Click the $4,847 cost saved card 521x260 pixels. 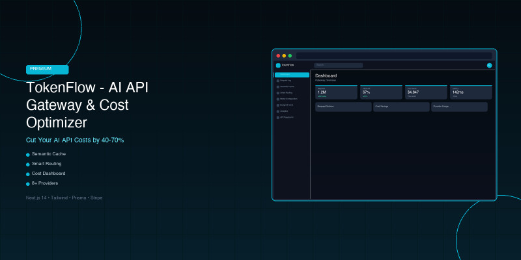pyautogui.click(x=426, y=92)
